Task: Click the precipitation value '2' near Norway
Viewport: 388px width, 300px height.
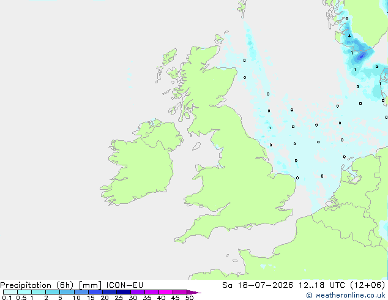Action: [x=376, y=67]
